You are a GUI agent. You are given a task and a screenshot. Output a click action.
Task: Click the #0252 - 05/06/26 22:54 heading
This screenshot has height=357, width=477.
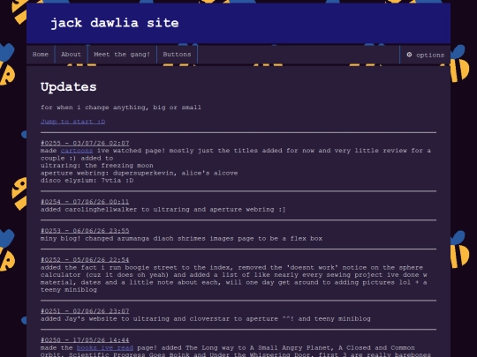point(85,260)
